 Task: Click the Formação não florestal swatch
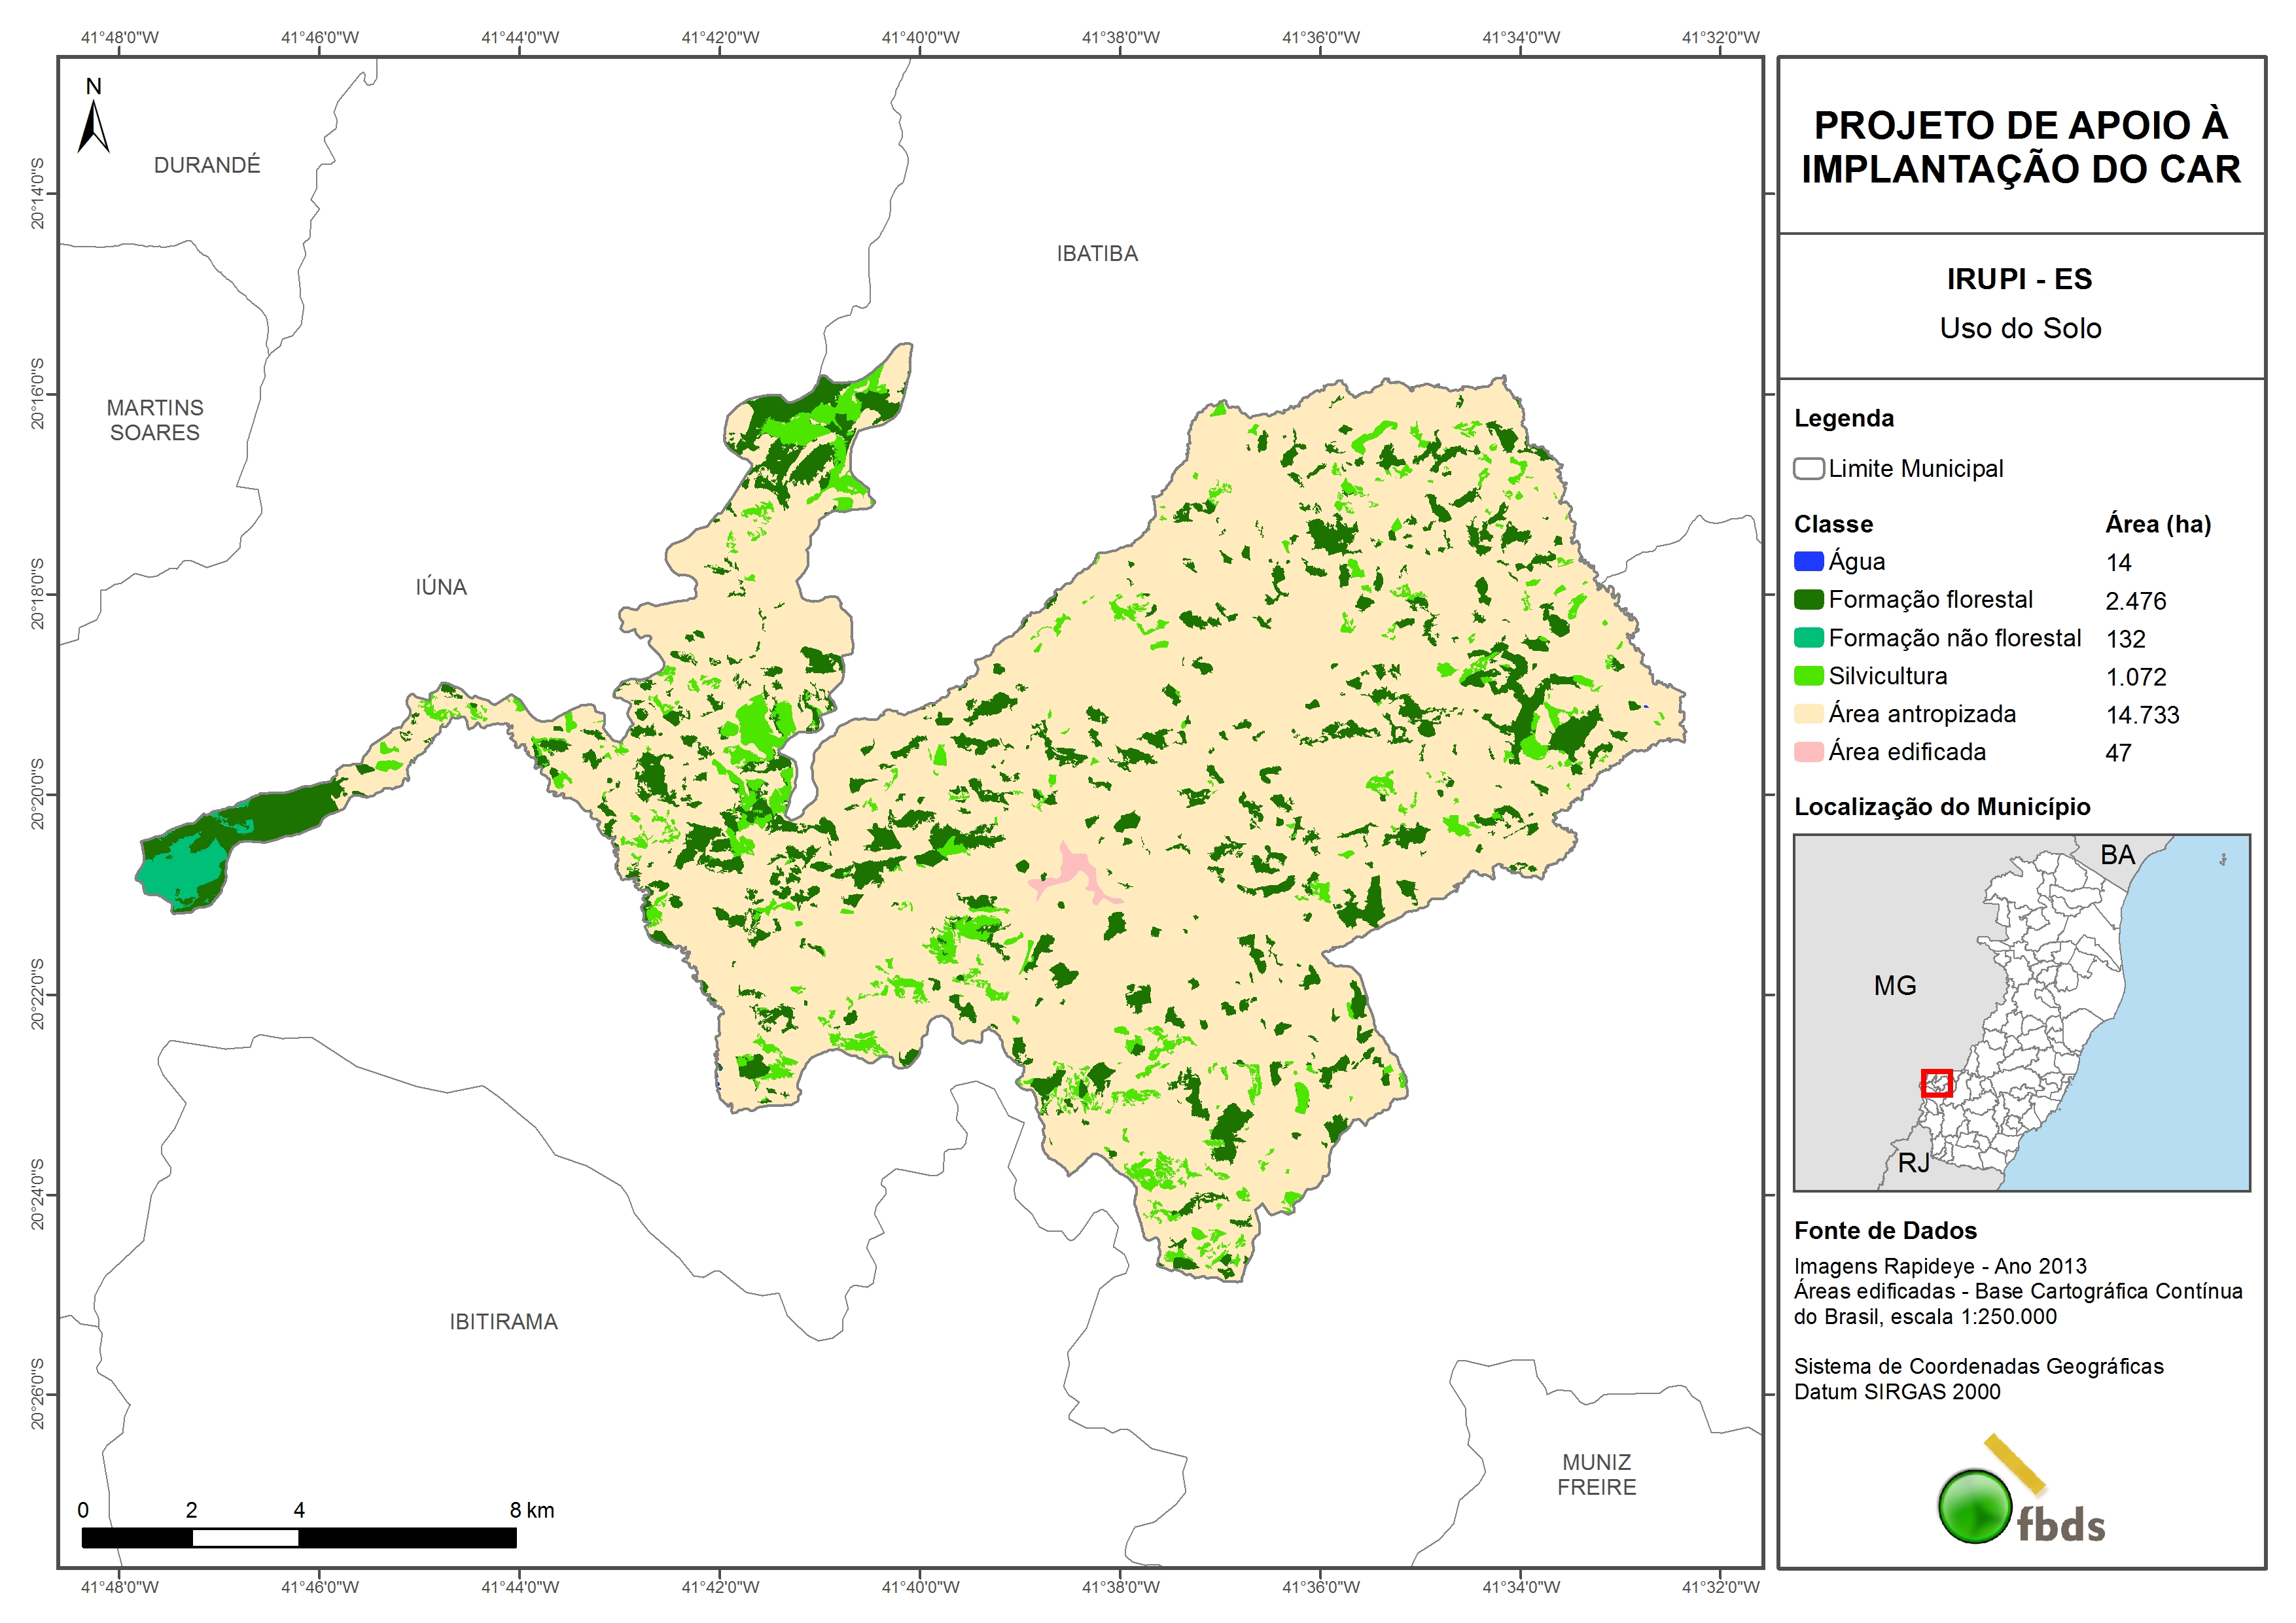tap(1808, 638)
